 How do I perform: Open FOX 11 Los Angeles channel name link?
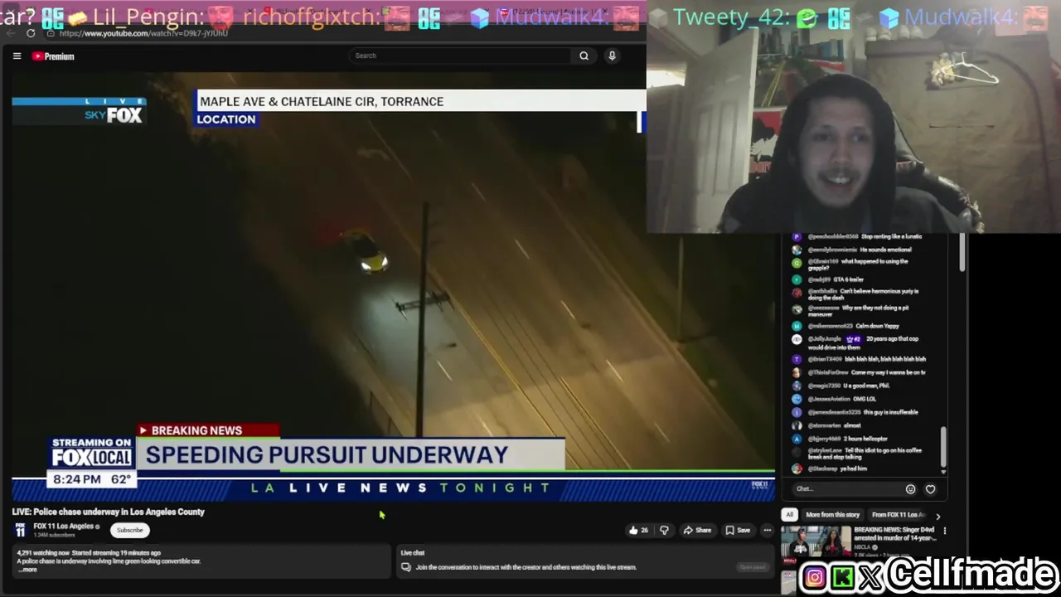click(x=64, y=527)
